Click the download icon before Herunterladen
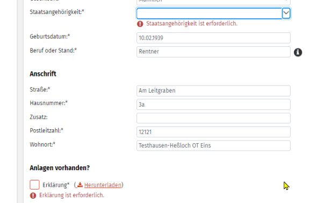Image resolution: width=317 pixels, height=203 pixels. coord(80,185)
